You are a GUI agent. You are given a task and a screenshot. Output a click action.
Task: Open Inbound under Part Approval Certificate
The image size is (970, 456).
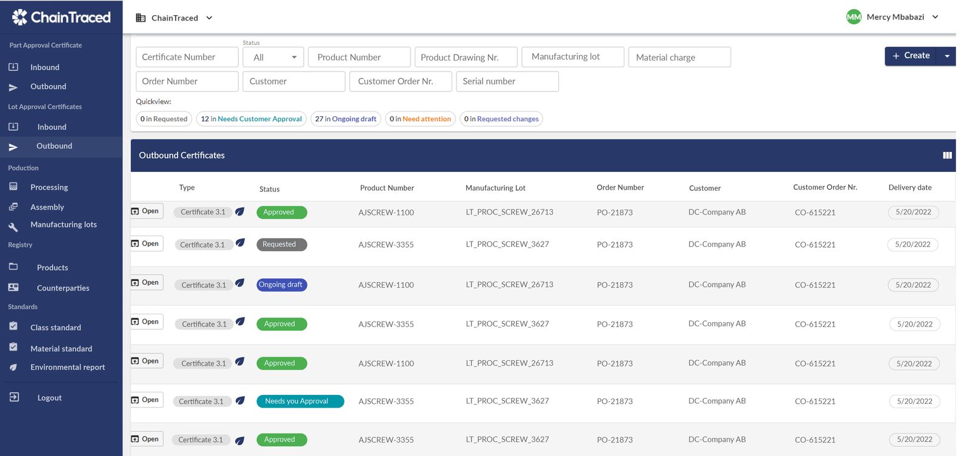click(45, 67)
